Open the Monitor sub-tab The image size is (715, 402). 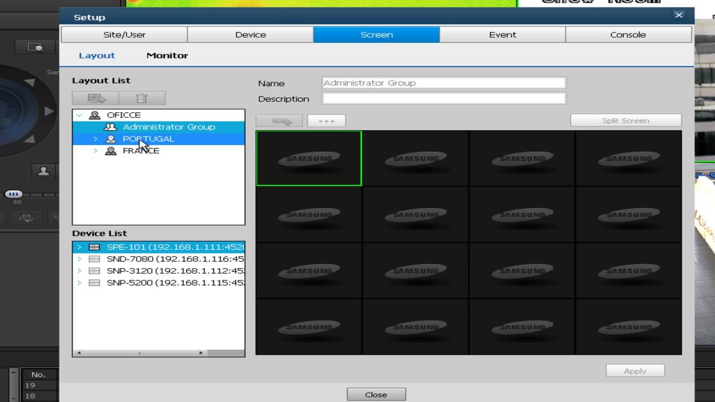(x=167, y=55)
